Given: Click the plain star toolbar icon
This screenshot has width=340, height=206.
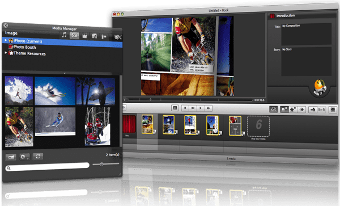Looking at the screenshot, I should tap(301, 110).
